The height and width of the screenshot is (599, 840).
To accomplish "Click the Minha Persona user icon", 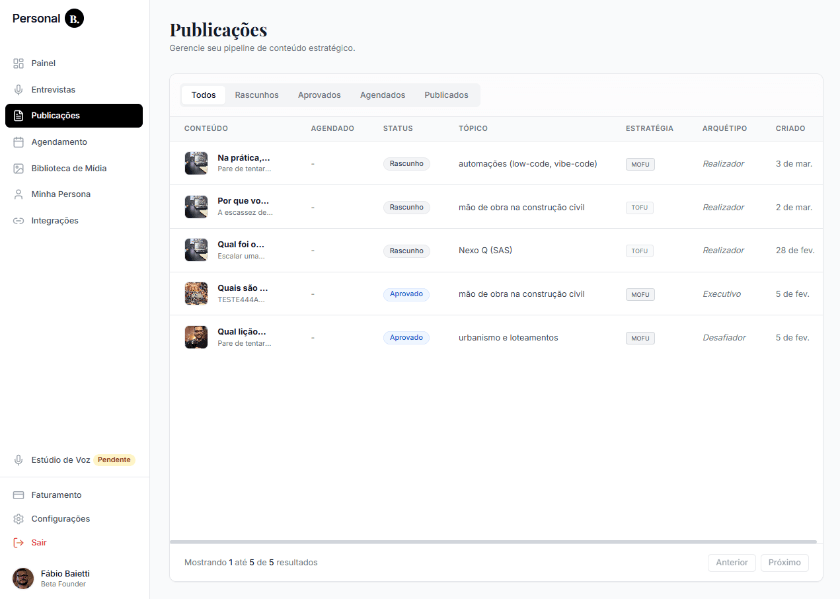I will click(x=19, y=194).
